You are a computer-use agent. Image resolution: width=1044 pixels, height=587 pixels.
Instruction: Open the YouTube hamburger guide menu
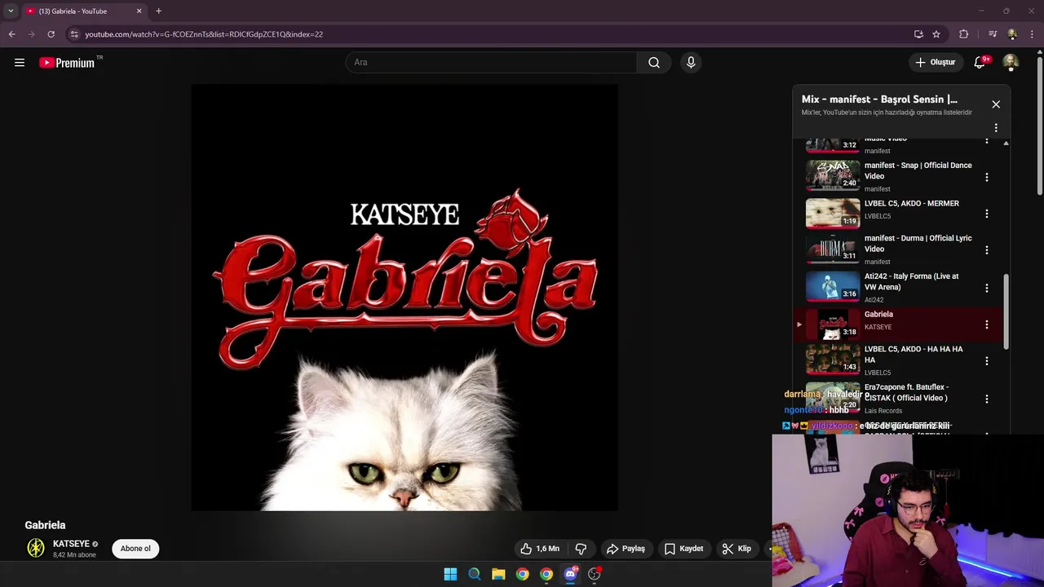(20, 63)
